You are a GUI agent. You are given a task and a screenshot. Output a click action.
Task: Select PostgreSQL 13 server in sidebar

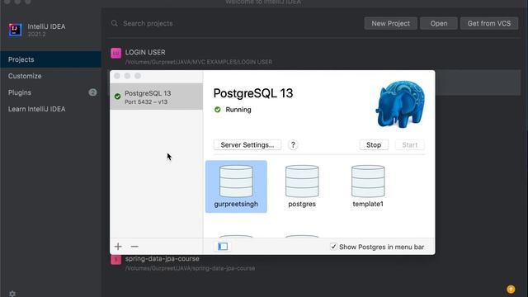tap(156, 97)
